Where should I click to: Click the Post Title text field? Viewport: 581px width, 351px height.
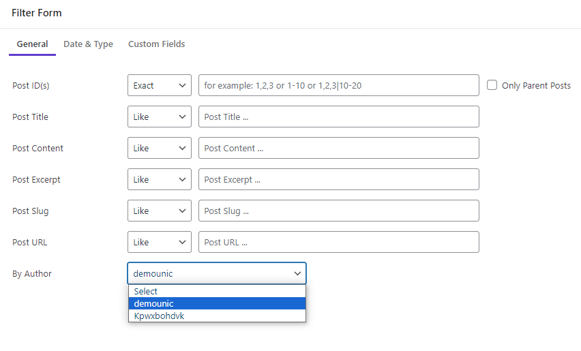click(x=339, y=117)
